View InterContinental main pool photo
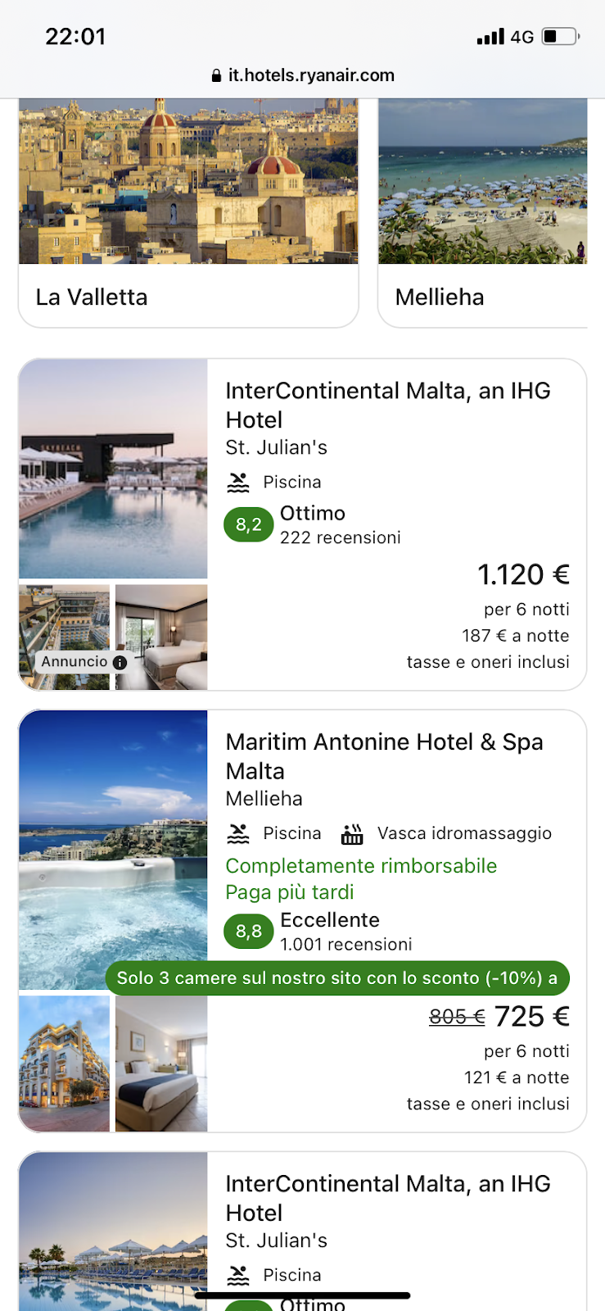This screenshot has height=1311, width=605. (x=113, y=469)
